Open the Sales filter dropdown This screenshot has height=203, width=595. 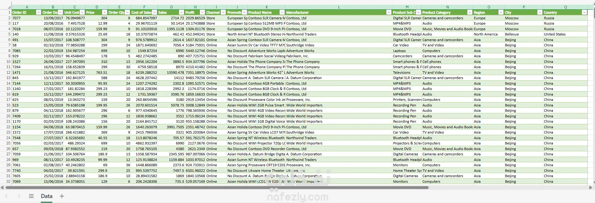click(181, 12)
